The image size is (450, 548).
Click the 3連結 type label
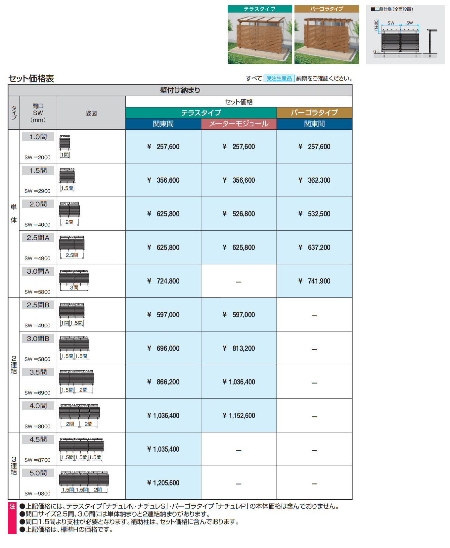(14, 466)
